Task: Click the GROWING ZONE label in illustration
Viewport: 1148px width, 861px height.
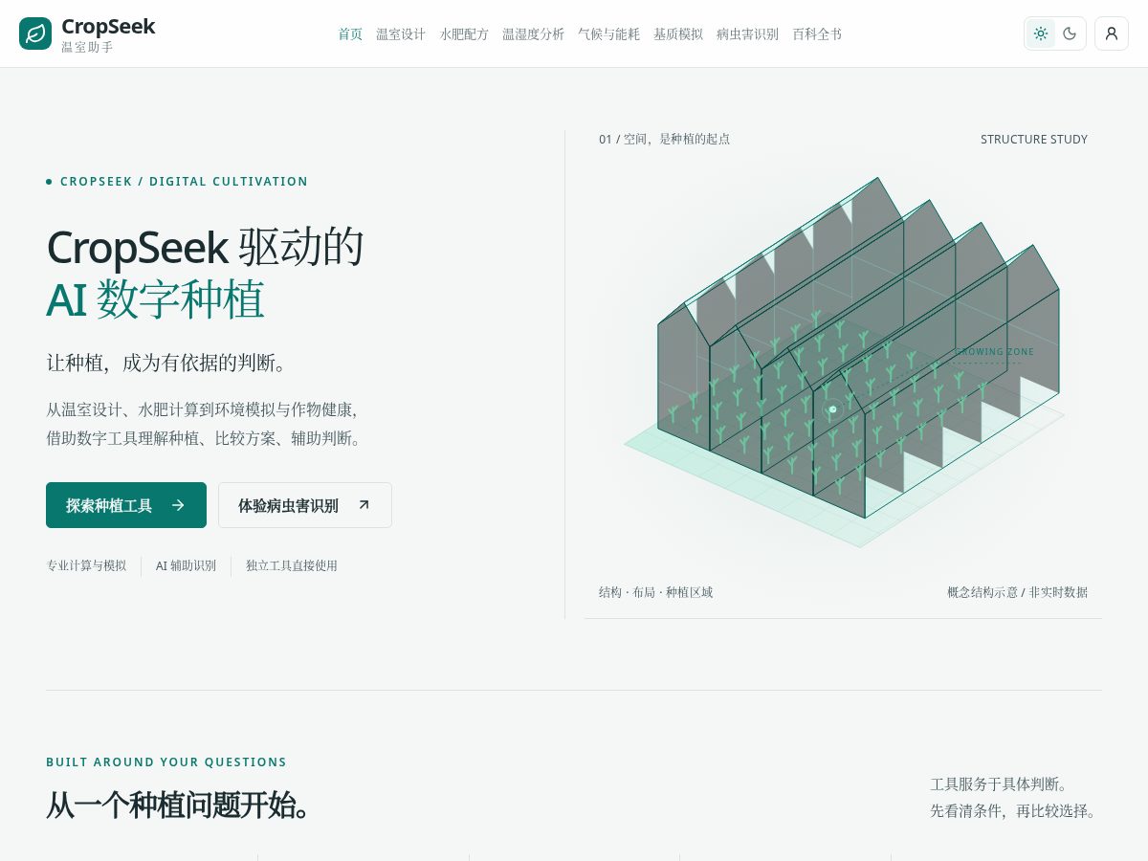Action: [x=994, y=352]
